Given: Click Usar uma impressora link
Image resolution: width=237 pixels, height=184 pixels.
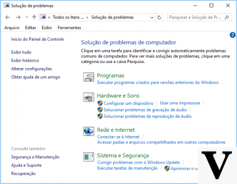Looking at the screenshot, I should pyautogui.click(x=180, y=103).
